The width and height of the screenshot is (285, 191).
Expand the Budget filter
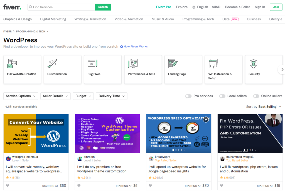point(83,96)
